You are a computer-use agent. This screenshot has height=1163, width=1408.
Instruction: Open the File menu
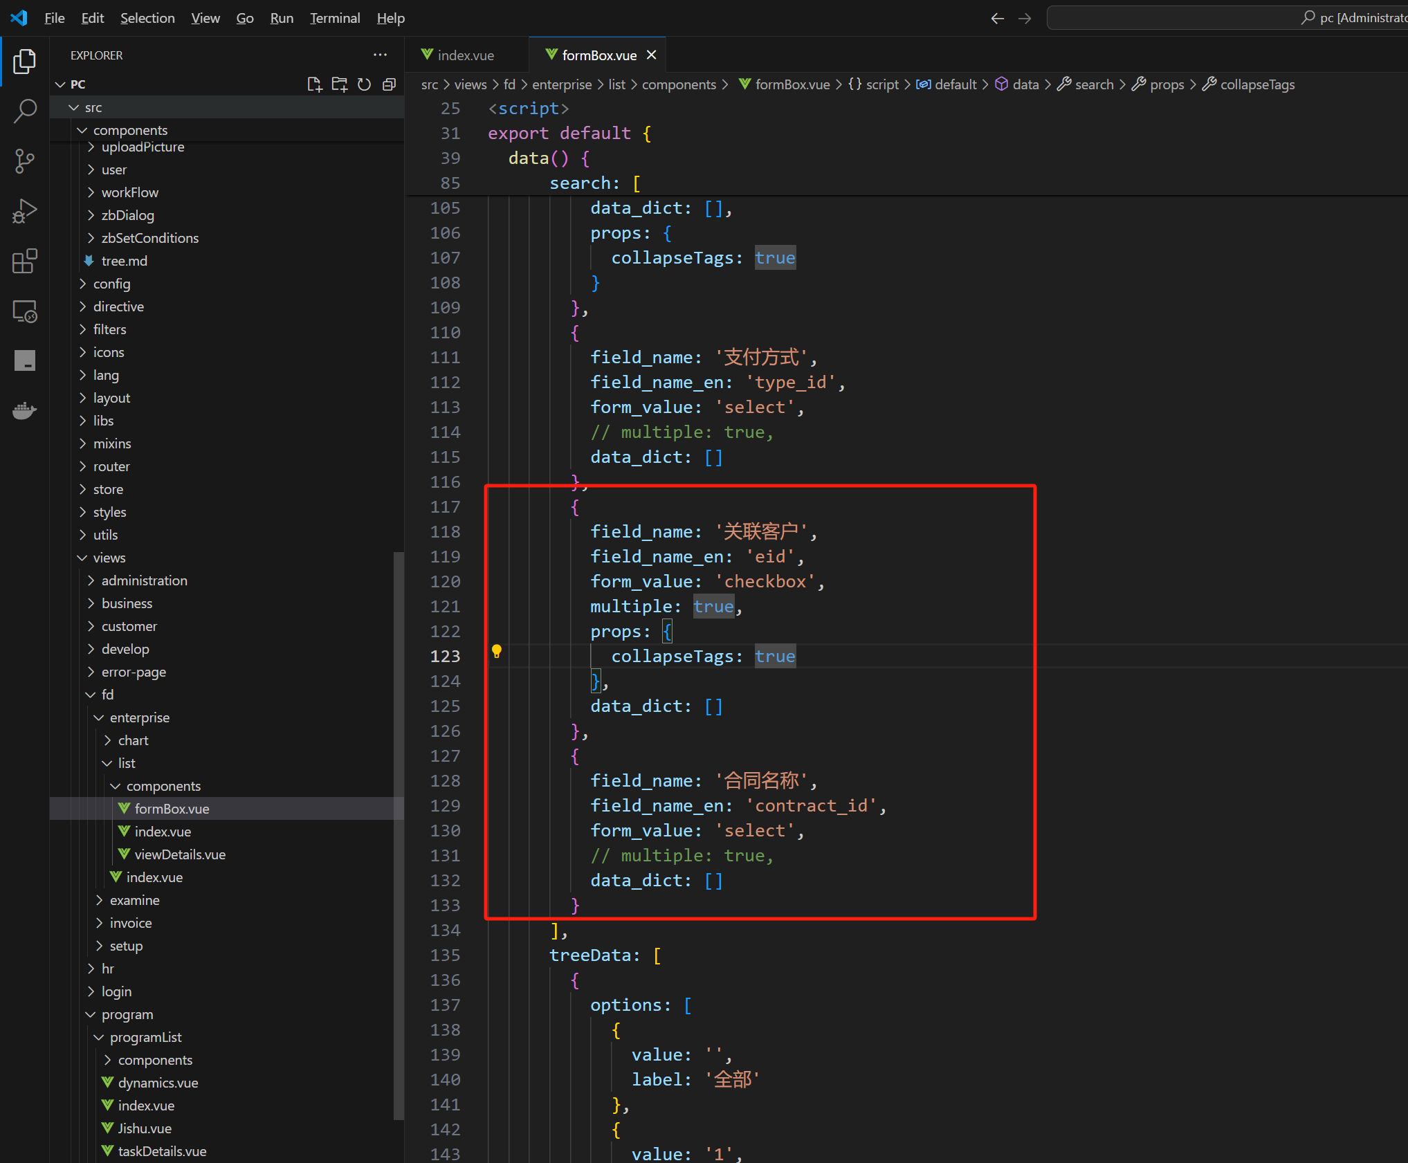click(x=54, y=18)
